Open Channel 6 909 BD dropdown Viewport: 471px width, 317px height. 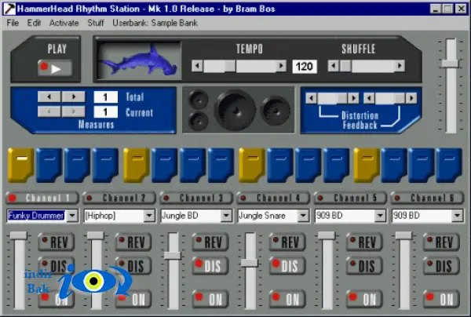point(457,216)
